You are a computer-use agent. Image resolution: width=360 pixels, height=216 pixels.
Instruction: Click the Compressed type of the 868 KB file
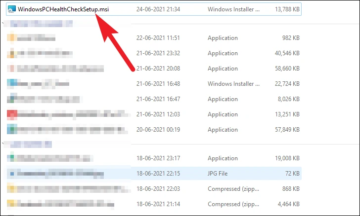pos(233,189)
